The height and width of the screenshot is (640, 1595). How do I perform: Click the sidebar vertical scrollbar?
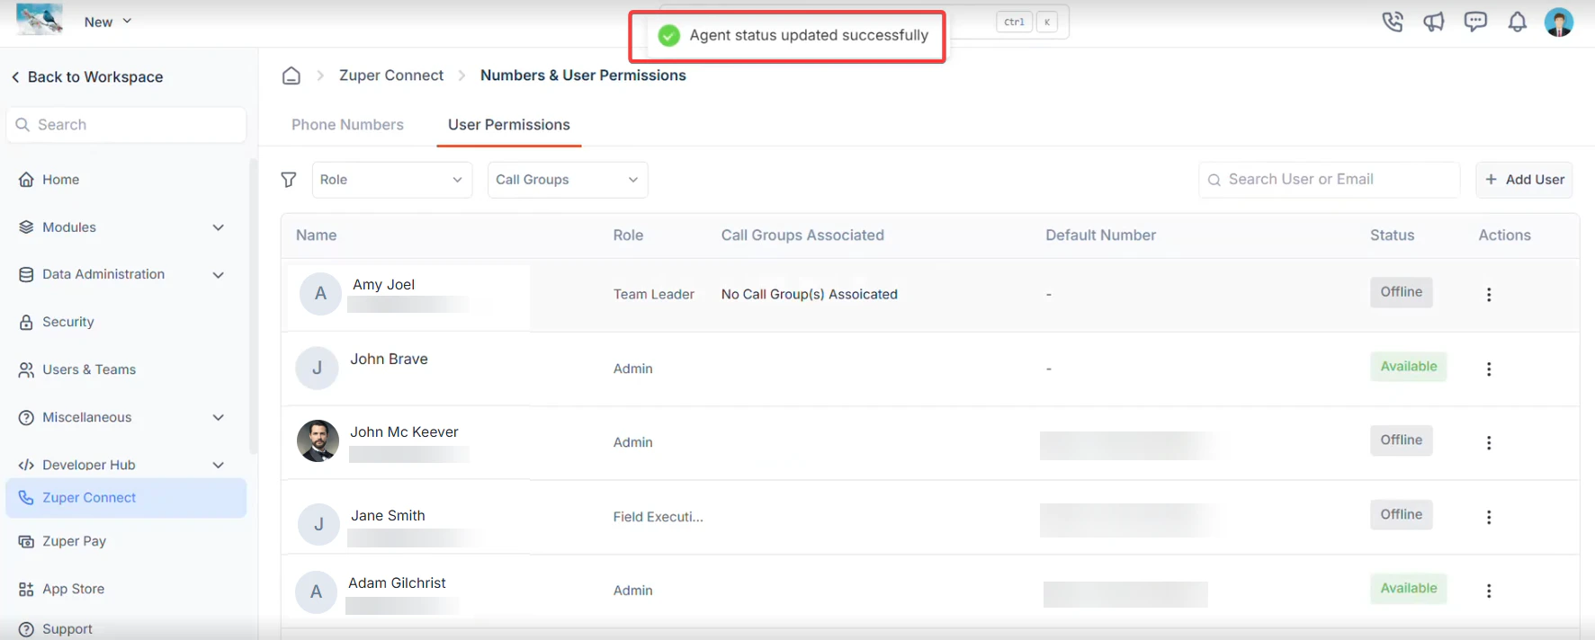[x=254, y=306]
